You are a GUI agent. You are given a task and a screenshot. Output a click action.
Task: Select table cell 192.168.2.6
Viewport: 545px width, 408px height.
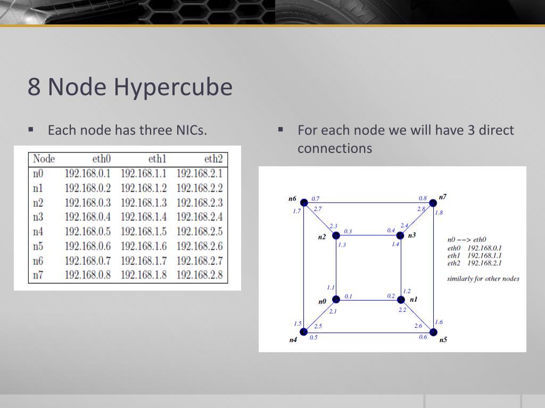click(200, 246)
